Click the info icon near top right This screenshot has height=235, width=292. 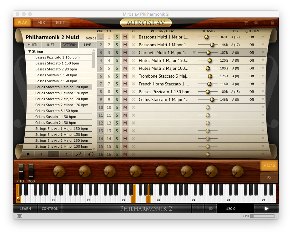pyautogui.click(x=264, y=23)
